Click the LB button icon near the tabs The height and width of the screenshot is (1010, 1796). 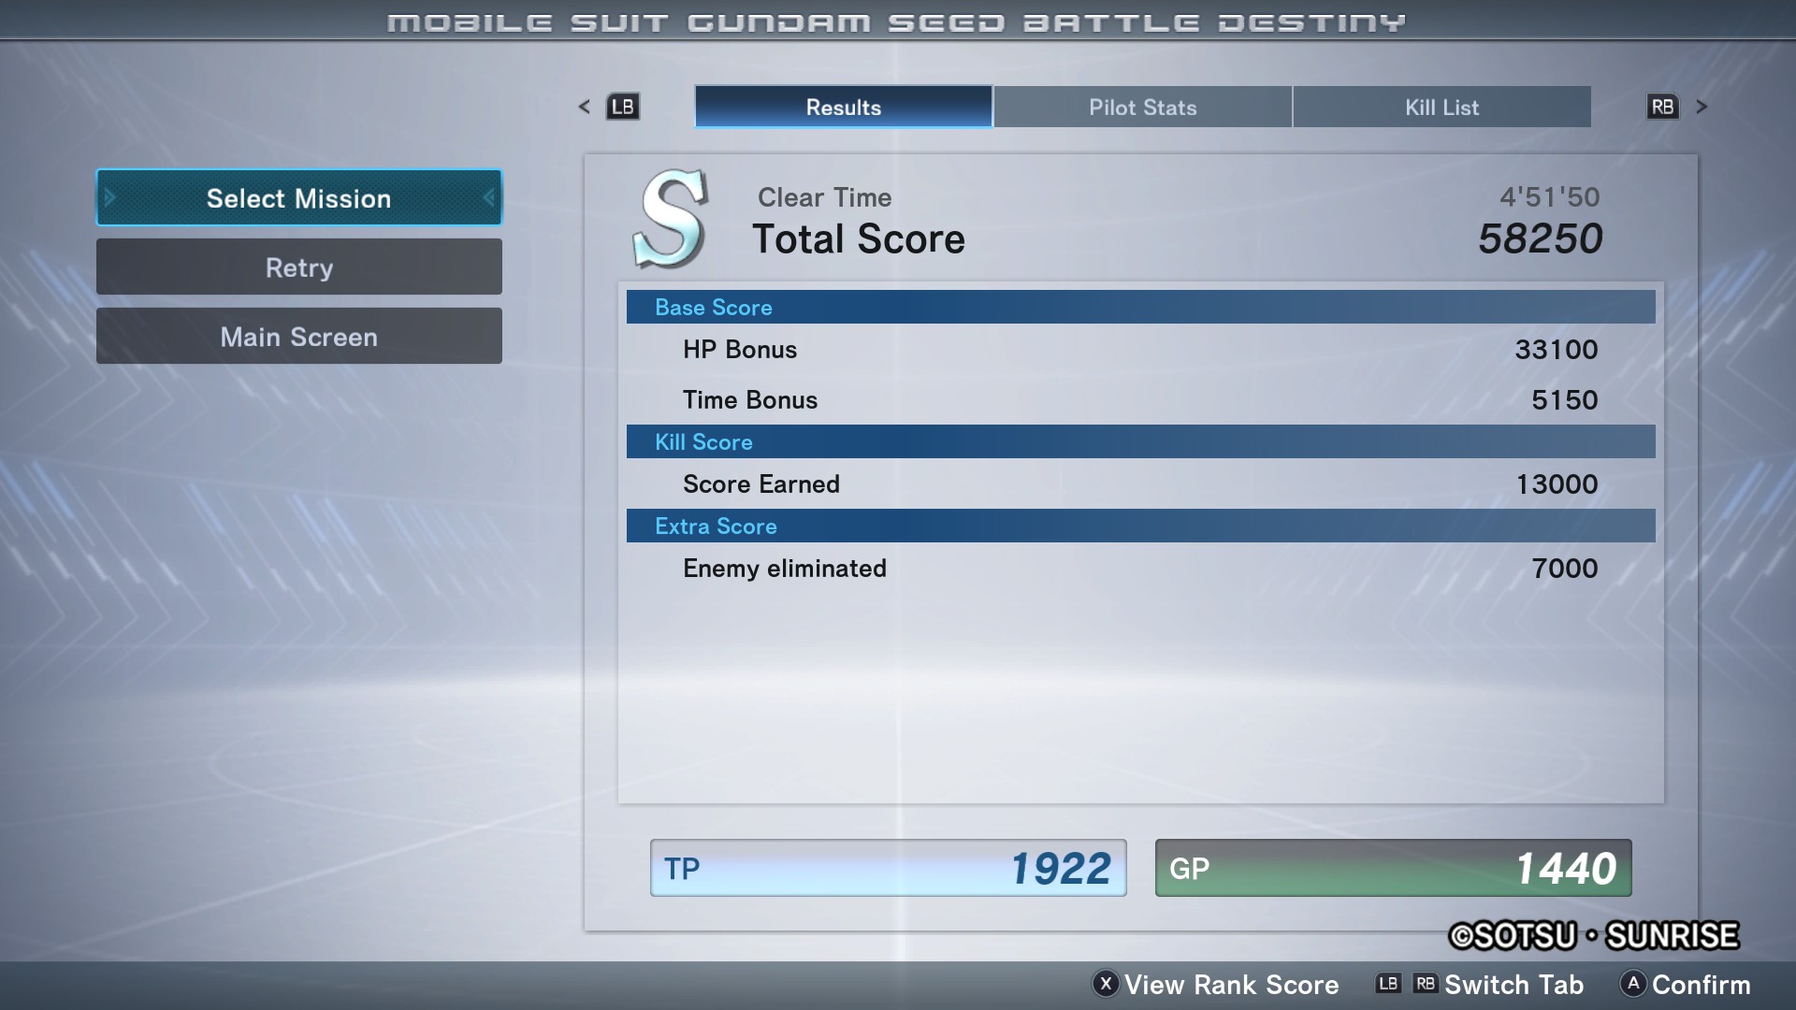pos(623,107)
